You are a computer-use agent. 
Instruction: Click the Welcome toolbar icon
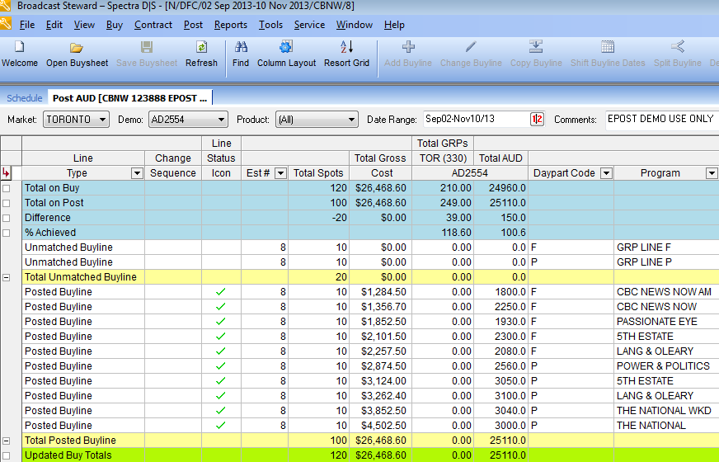(x=19, y=47)
